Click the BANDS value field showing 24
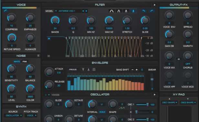Viewport: 199px width, 122px height. point(55,28)
